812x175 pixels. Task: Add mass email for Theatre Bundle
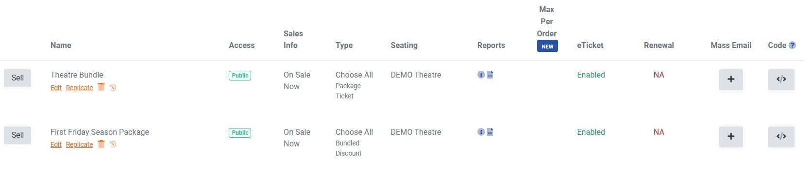pos(731,80)
